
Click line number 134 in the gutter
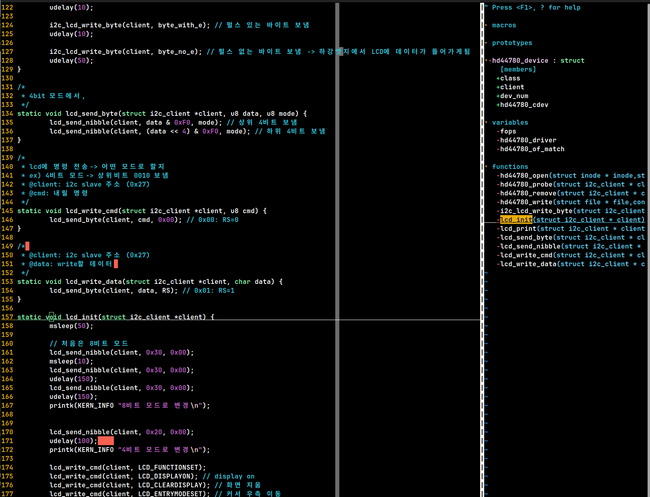(x=7, y=113)
